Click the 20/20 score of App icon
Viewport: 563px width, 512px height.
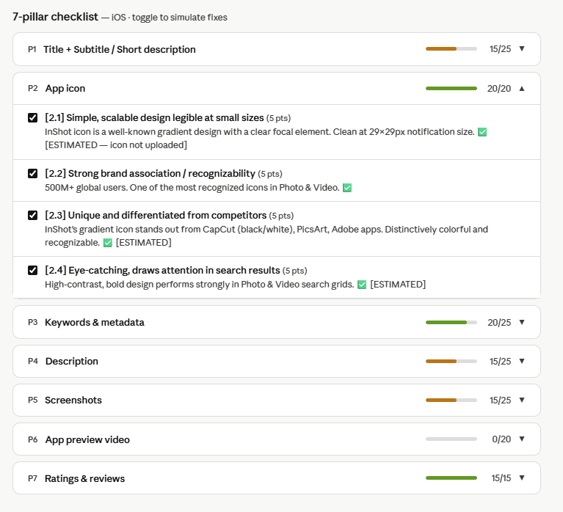point(498,88)
